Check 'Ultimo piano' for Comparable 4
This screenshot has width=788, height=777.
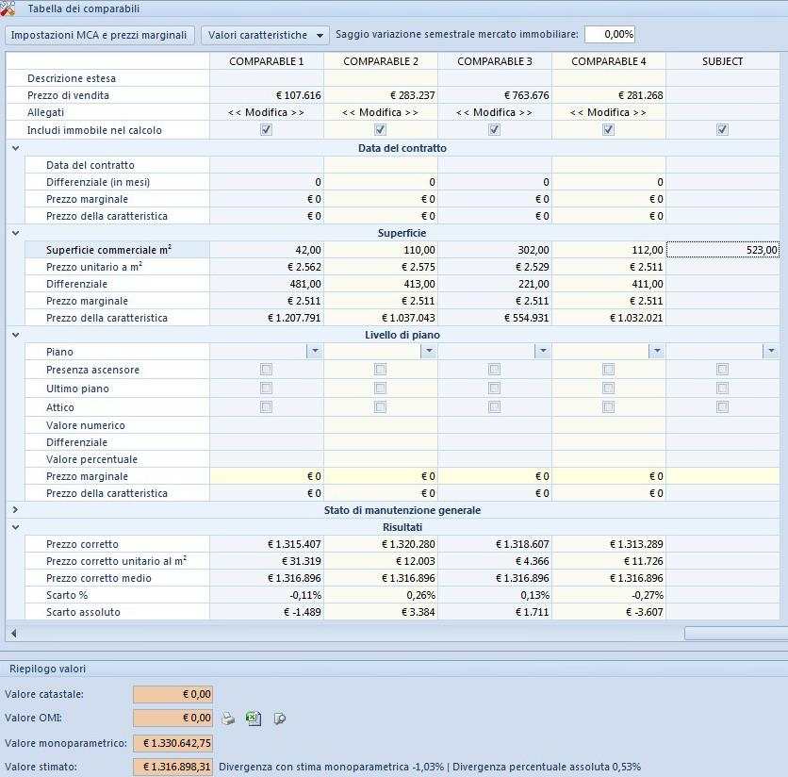pyautogui.click(x=608, y=388)
